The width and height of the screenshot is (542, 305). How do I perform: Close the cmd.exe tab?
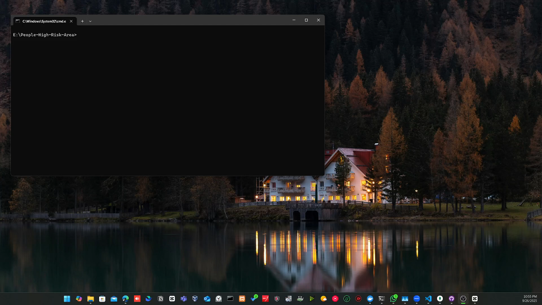[x=71, y=21]
